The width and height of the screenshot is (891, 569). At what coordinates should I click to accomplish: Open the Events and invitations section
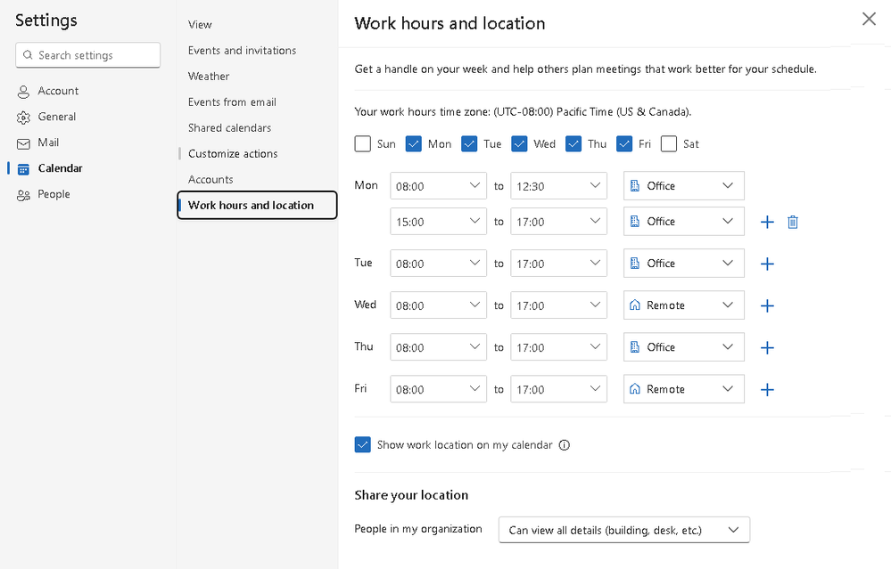242,51
